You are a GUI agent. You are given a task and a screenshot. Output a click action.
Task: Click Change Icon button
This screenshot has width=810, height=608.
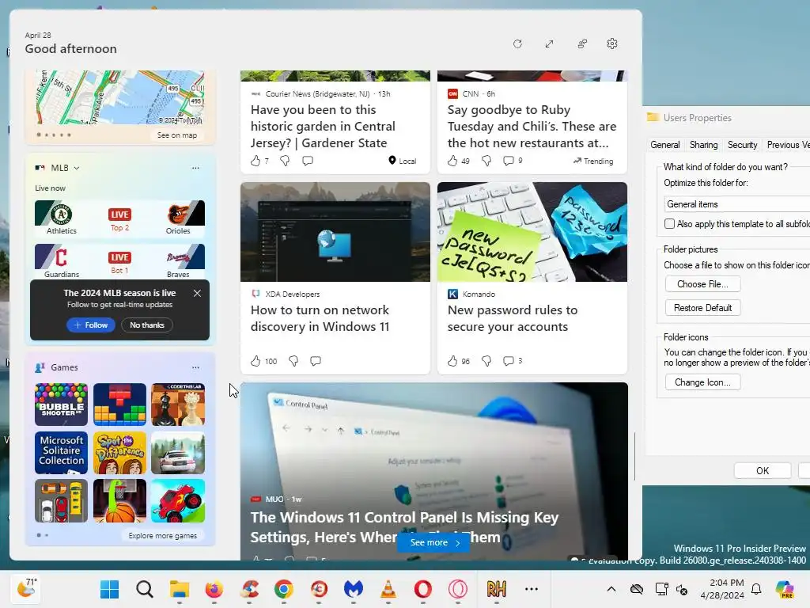click(702, 382)
